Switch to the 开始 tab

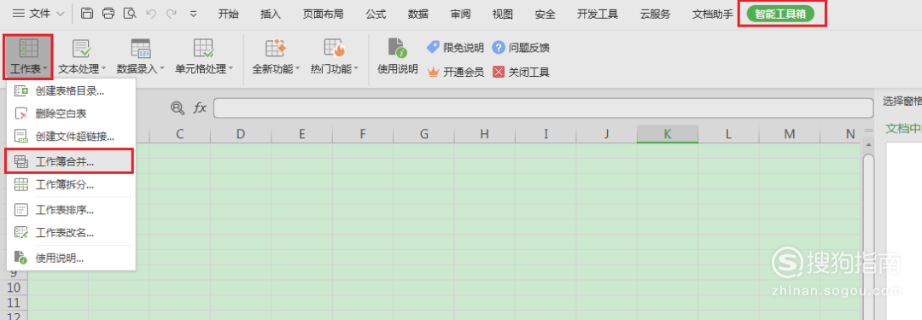pos(228,15)
